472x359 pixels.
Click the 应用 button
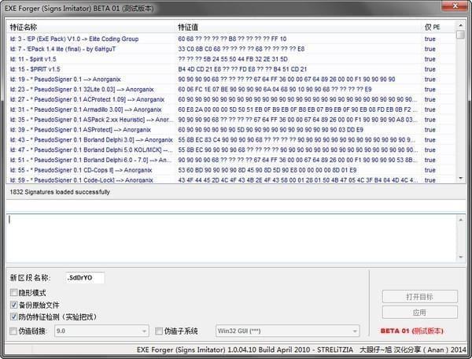[419, 313]
